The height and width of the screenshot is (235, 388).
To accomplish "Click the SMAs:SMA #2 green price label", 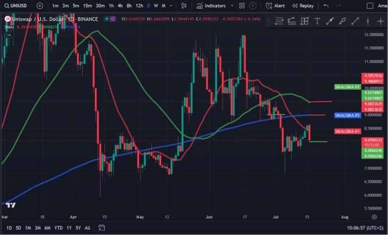I will pos(347,87).
